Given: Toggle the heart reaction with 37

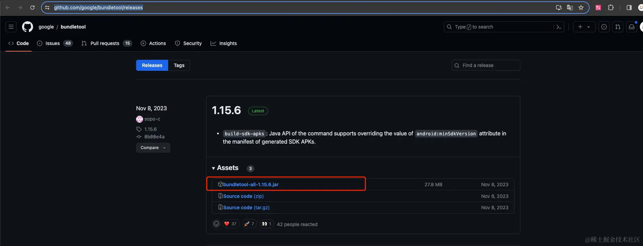Looking at the screenshot, I should click(231, 224).
